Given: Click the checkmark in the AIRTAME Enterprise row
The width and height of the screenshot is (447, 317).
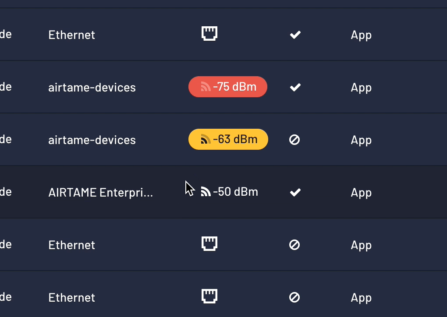Looking at the screenshot, I should (x=295, y=192).
